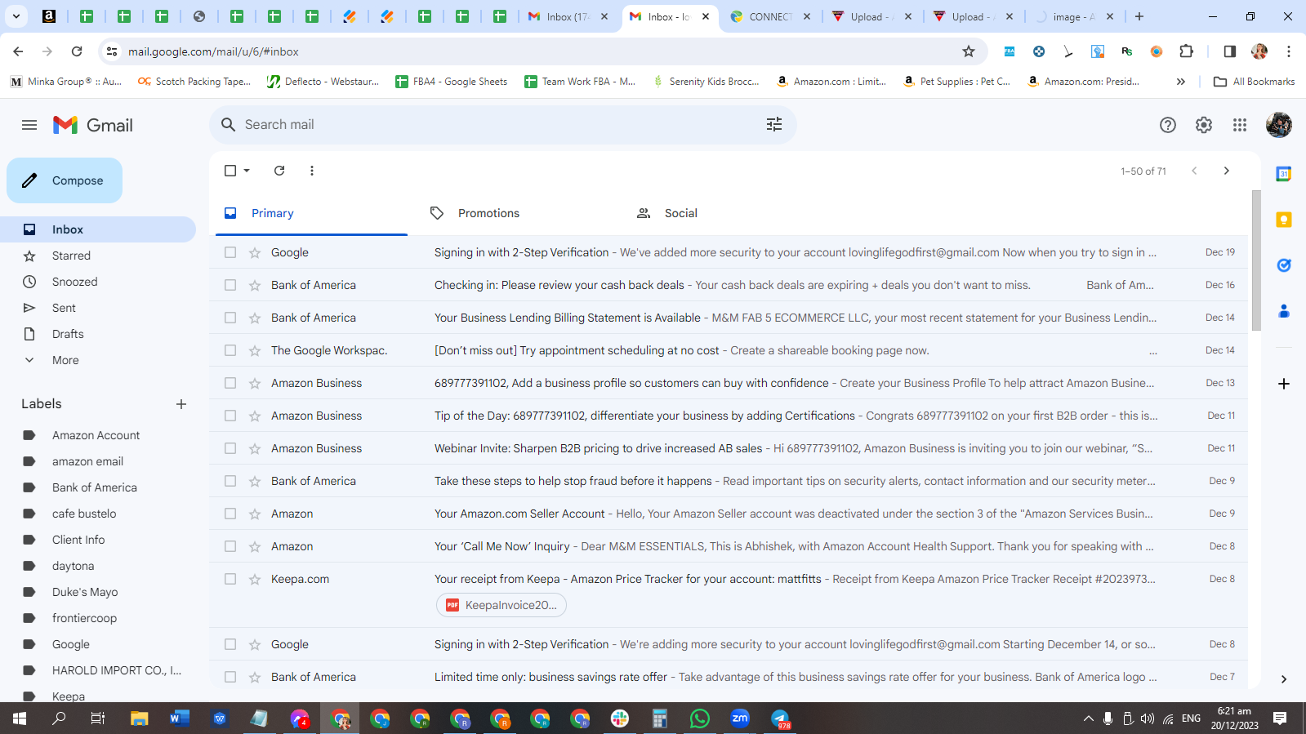This screenshot has width=1306, height=734.
Task: Open search options filter icon
Action: [774, 124]
